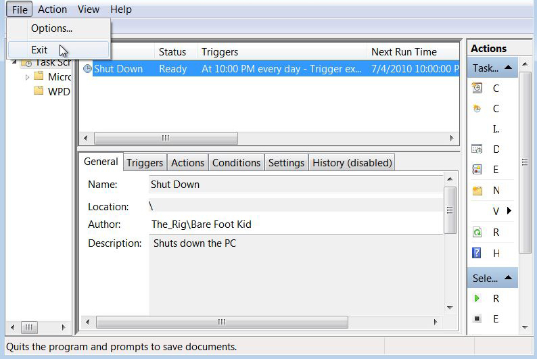Screen dimensions: 537x359
Task: Click the clock icon of Shut Down task
Action: click(87, 69)
